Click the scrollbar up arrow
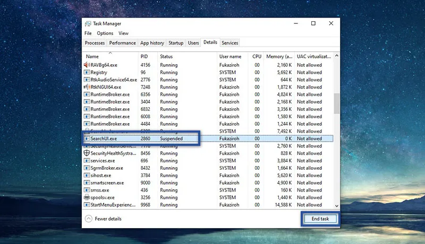 click(x=337, y=56)
